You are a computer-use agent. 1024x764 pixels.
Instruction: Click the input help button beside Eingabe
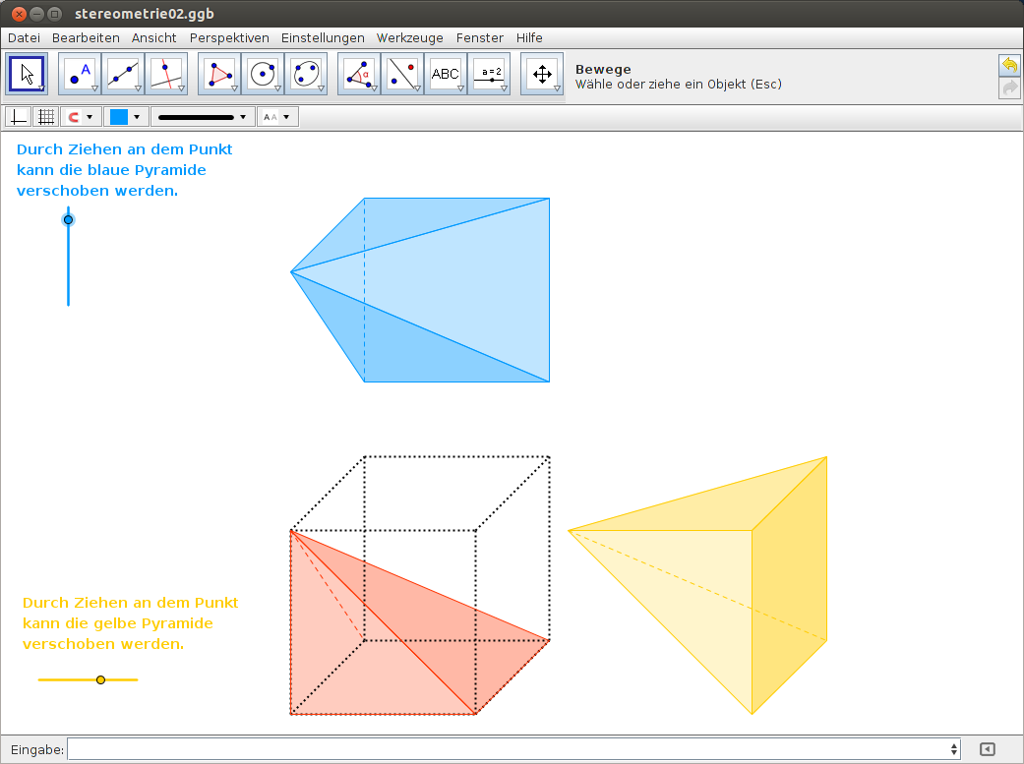(x=988, y=749)
